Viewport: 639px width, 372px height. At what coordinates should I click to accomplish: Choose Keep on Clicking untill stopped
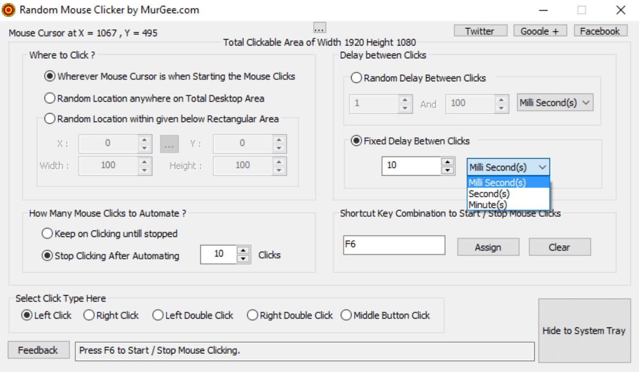click(x=47, y=233)
